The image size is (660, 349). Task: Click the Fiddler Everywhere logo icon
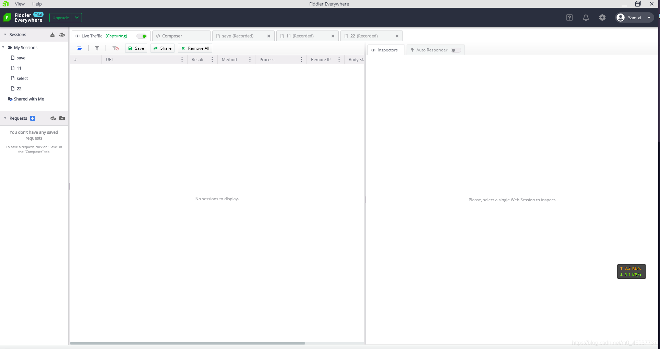point(7,17)
